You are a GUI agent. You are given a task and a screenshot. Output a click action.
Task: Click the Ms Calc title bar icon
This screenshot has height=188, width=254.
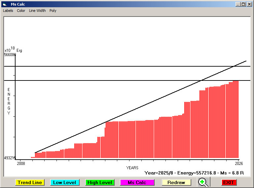point(4,4)
